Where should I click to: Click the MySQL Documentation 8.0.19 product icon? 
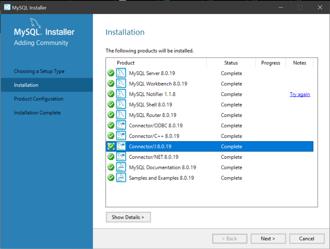point(121,167)
